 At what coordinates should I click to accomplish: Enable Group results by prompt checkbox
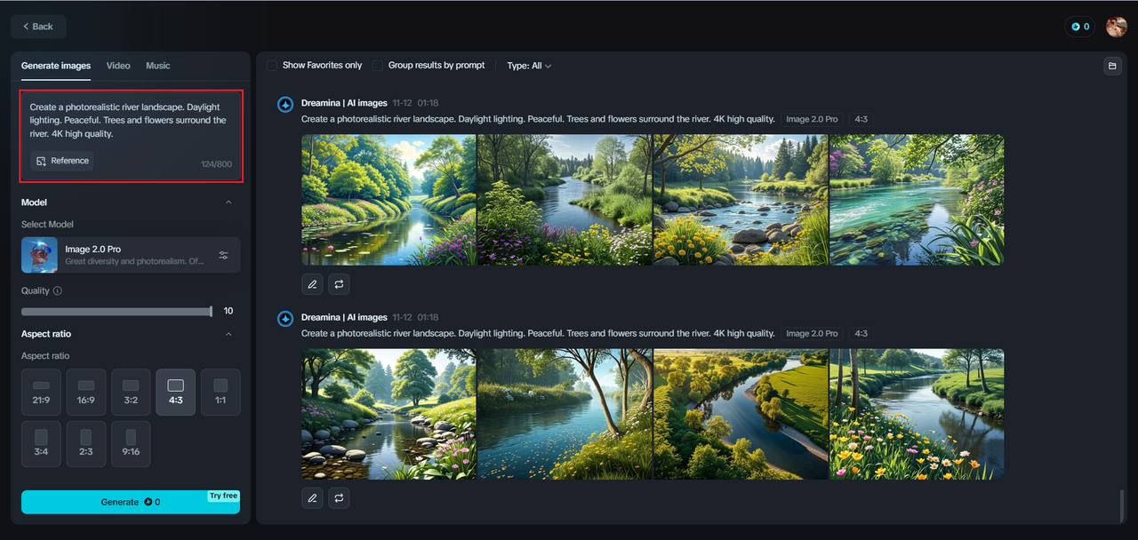[378, 66]
